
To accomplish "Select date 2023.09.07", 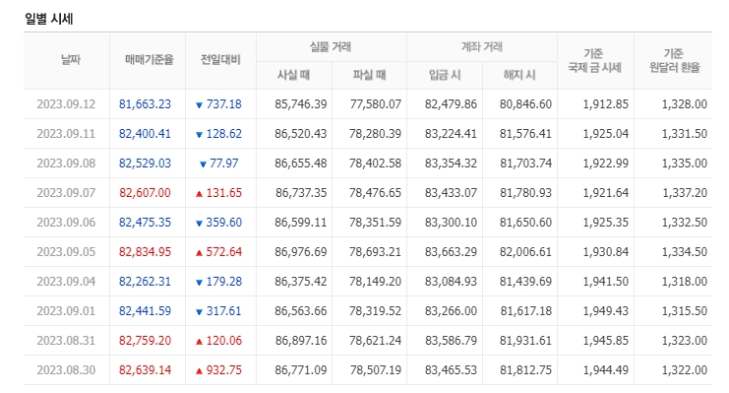I will coord(66,193).
